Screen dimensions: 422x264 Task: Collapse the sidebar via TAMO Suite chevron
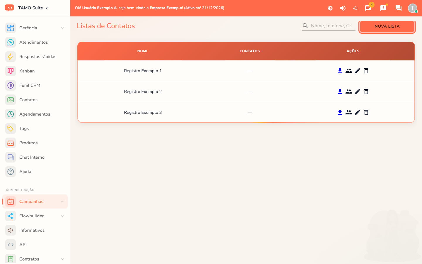tap(47, 8)
